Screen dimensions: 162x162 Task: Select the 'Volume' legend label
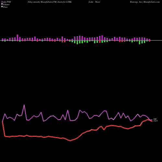(x=6, y=5)
